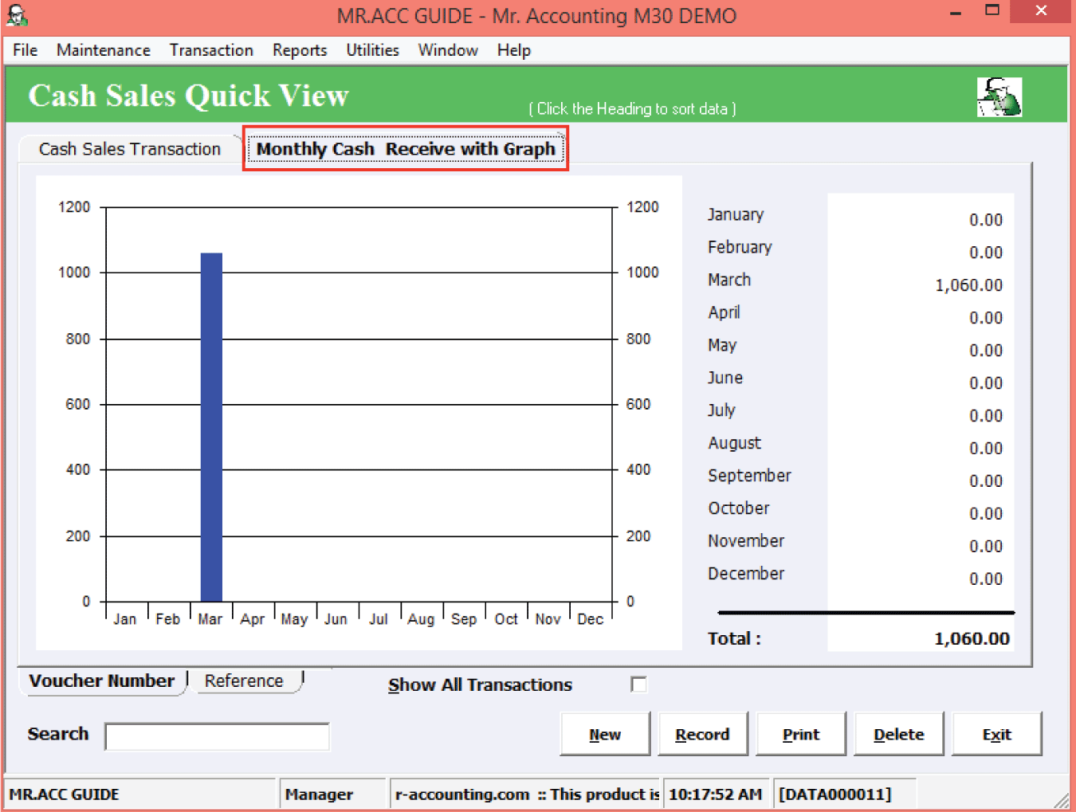The height and width of the screenshot is (812, 1076).
Task: Focus the Search input field
Action: click(x=217, y=736)
